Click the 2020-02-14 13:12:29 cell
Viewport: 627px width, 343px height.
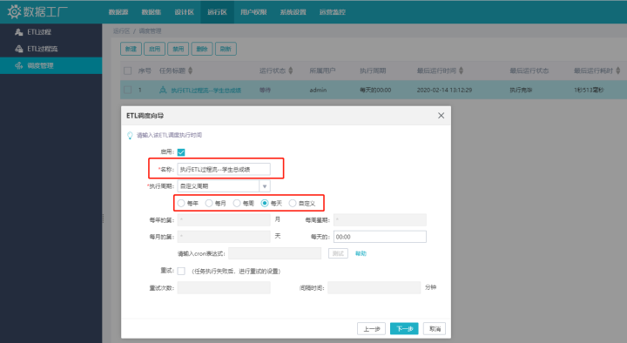pos(444,90)
